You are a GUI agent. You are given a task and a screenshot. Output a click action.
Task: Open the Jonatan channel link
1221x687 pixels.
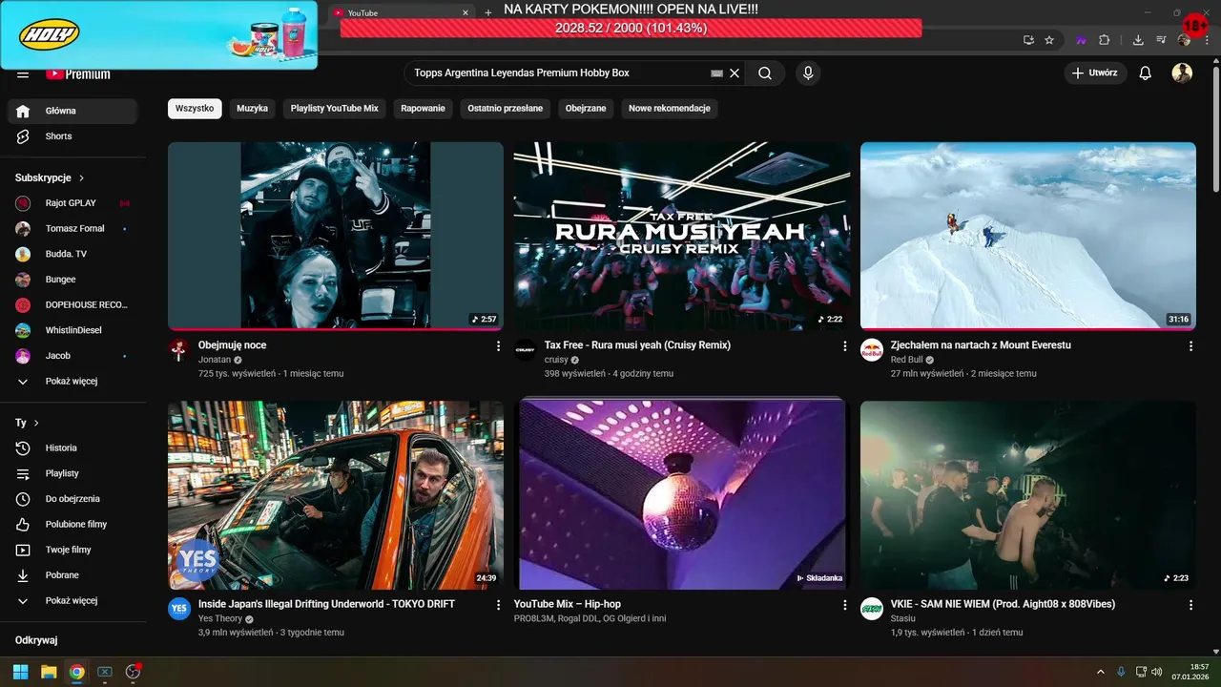215,360
